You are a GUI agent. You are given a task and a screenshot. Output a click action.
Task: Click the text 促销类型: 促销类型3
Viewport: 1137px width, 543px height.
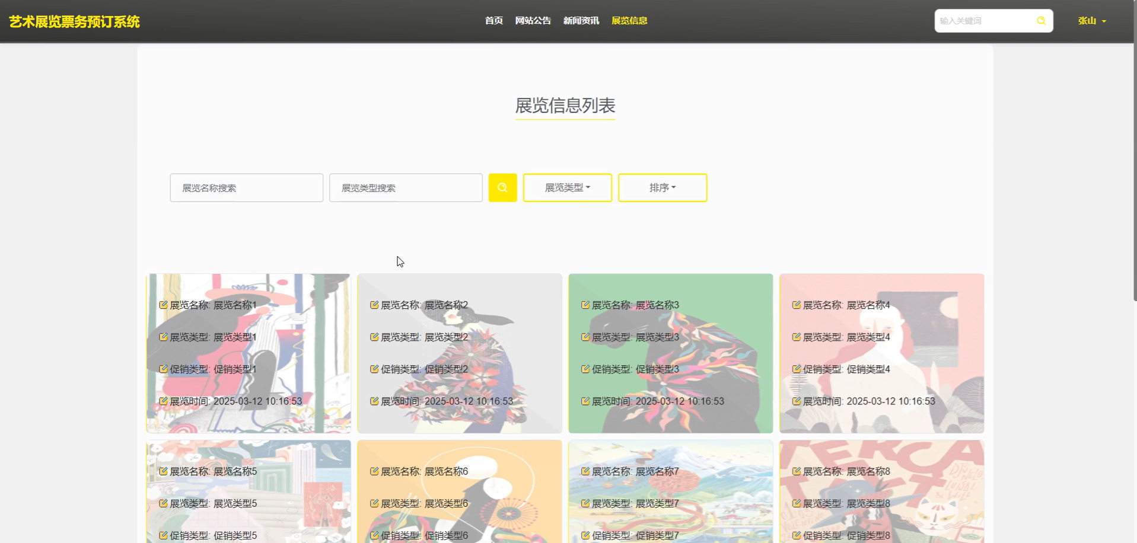click(636, 369)
